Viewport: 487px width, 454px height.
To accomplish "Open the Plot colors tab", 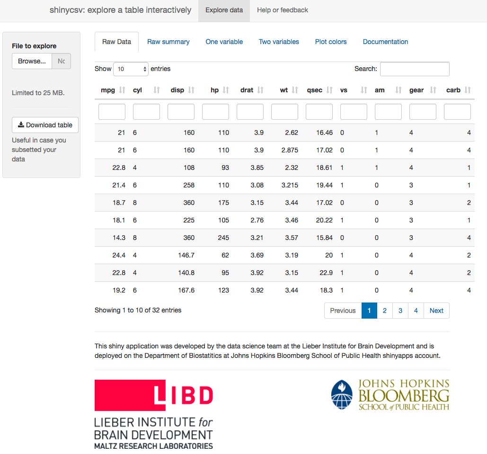I will (x=331, y=42).
